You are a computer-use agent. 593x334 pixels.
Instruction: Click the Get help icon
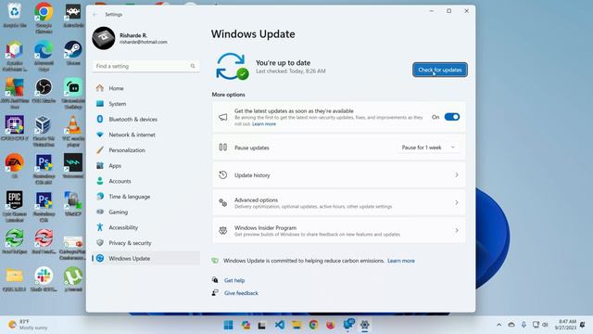[x=215, y=280]
